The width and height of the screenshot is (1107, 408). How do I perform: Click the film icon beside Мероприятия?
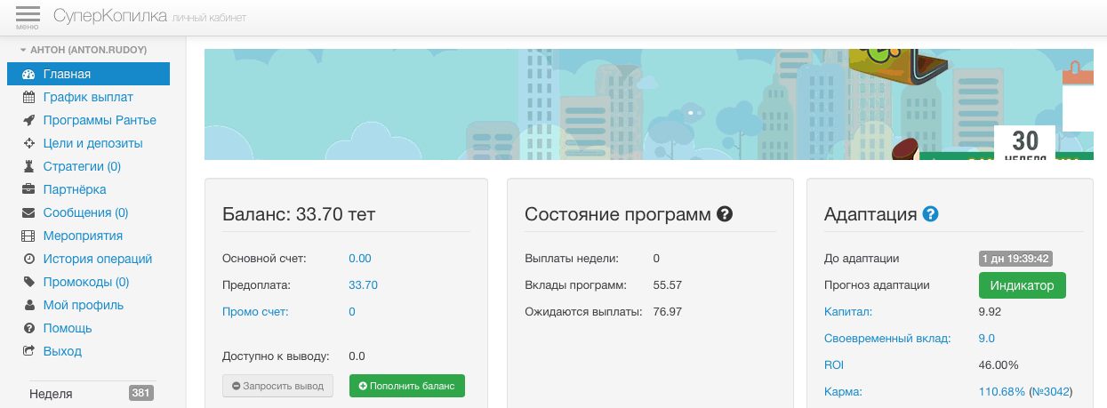click(x=28, y=236)
